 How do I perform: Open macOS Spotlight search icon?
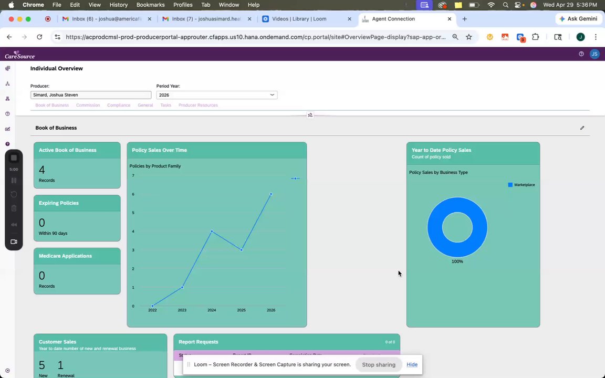coord(505,5)
